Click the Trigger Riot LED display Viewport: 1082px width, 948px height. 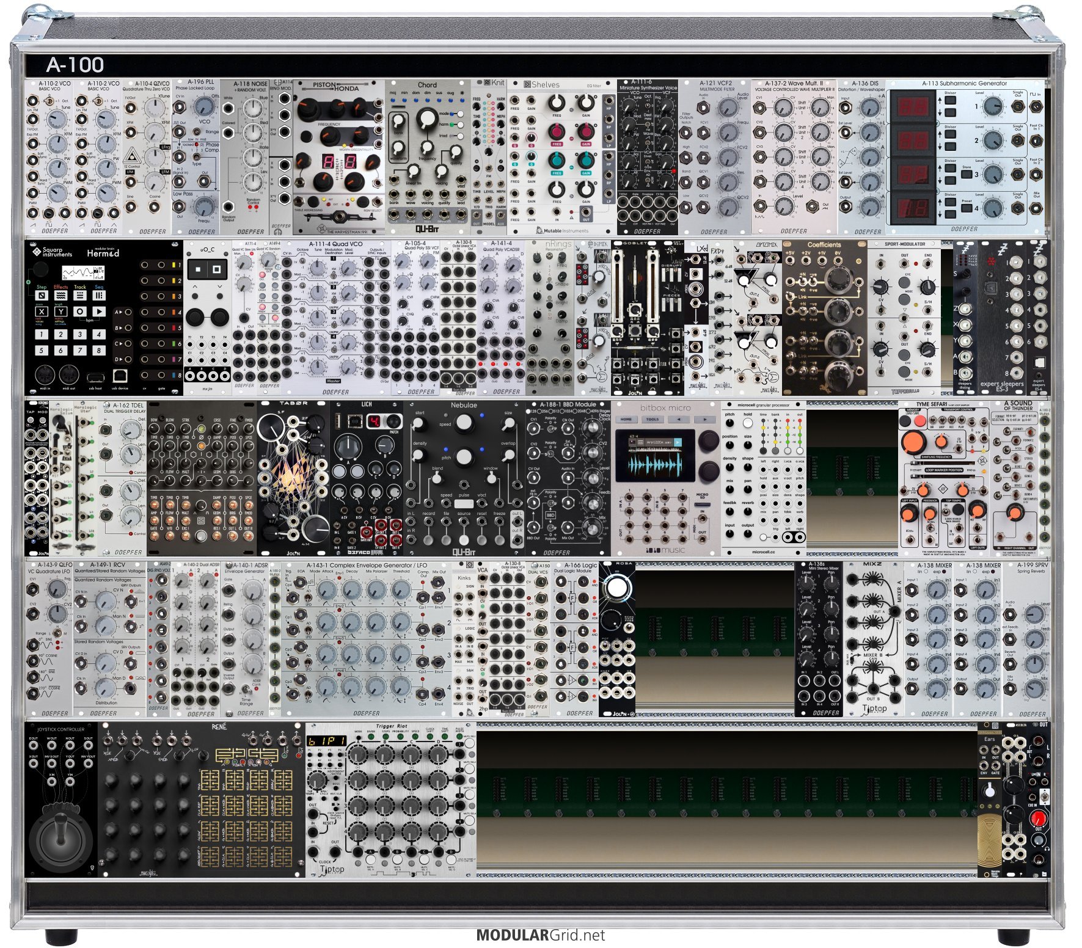pyautogui.click(x=326, y=740)
